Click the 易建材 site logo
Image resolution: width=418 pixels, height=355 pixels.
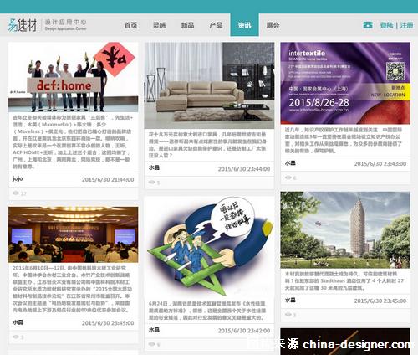pos(23,25)
